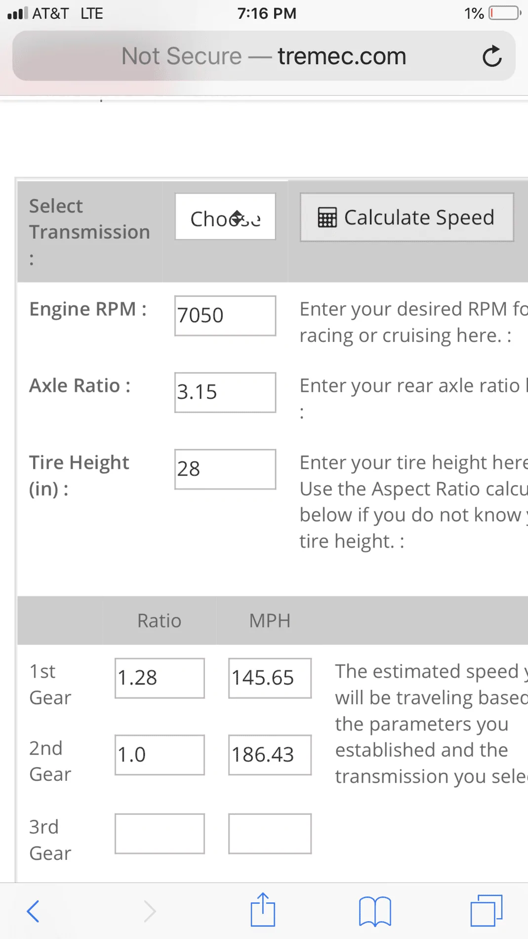The height and width of the screenshot is (939, 528).
Task: Click the empty 3rd Gear MPH field
Action: [x=270, y=834]
